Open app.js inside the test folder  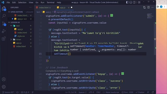pos(21,29)
